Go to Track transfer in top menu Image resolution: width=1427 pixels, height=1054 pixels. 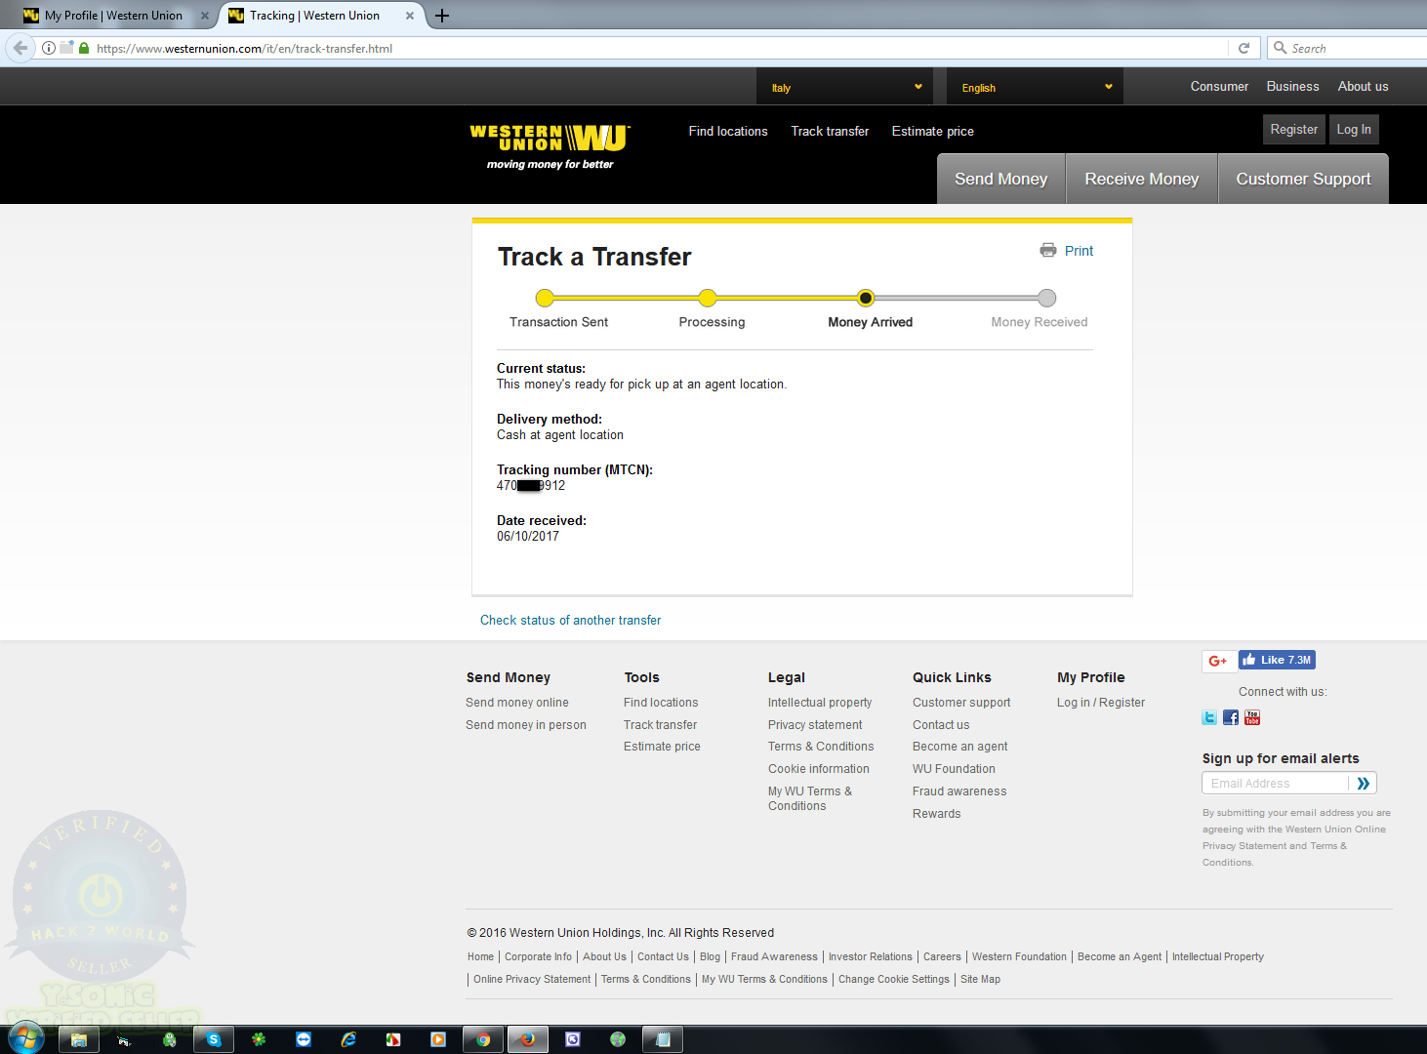pos(830,131)
